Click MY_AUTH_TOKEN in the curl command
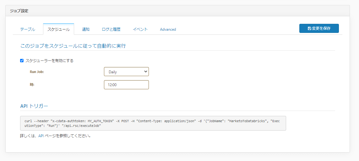This screenshot has width=359, height=161. click(101, 121)
